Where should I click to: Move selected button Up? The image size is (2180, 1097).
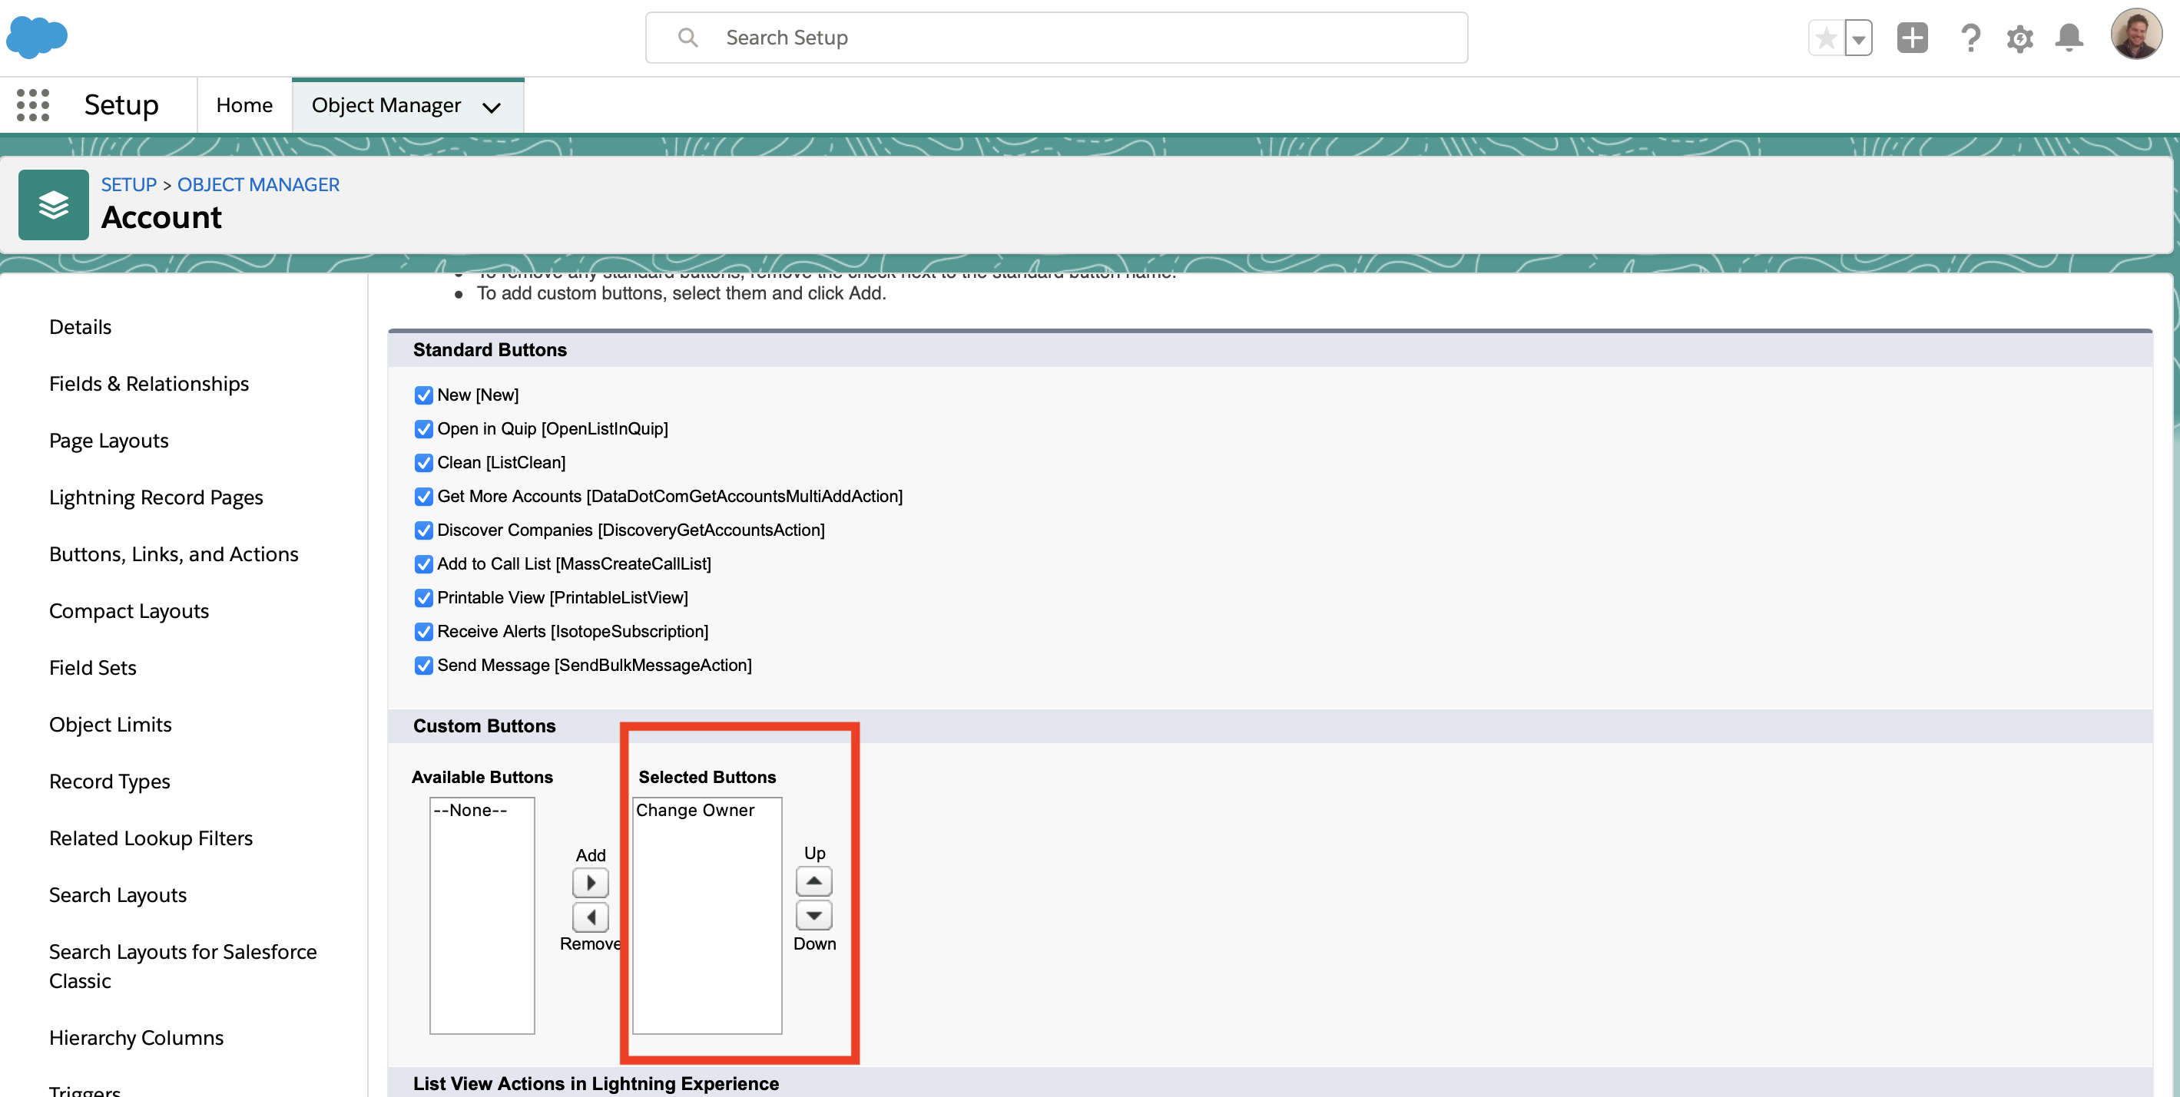click(x=813, y=881)
